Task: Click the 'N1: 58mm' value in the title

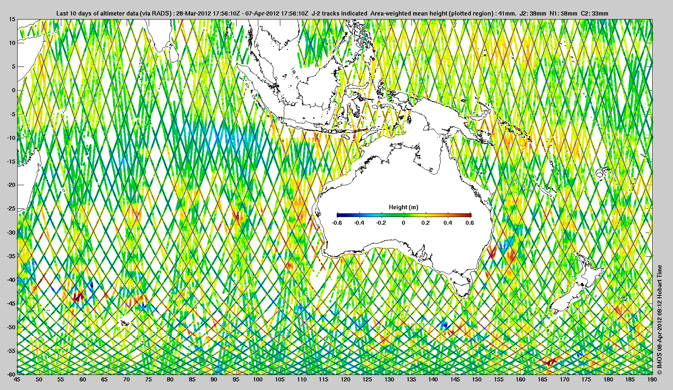Action: [563, 13]
